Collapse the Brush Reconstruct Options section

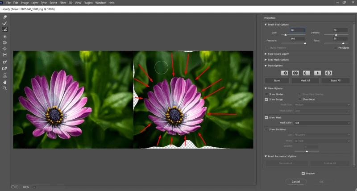[266, 156]
